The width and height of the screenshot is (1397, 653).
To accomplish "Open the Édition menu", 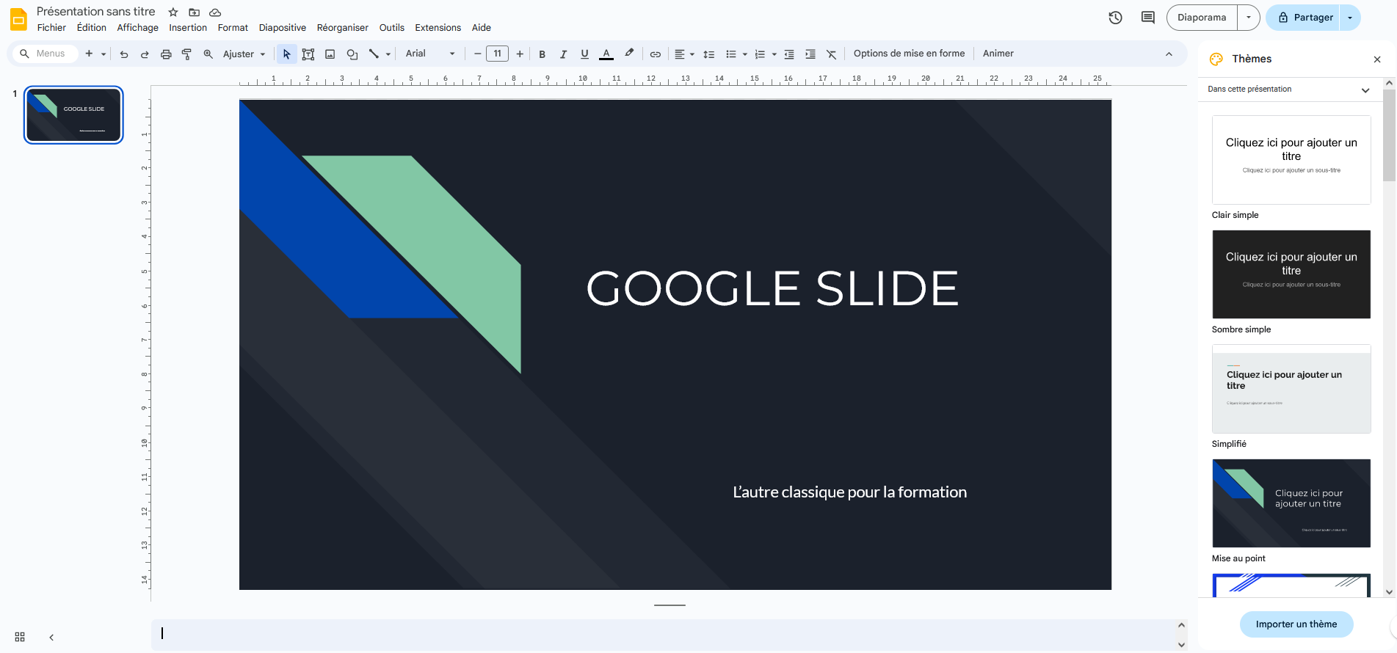I will click(92, 28).
